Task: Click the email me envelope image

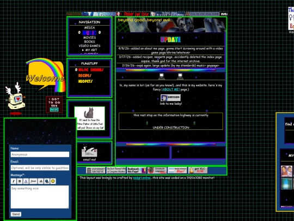Action: pyautogui.click(x=89, y=152)
